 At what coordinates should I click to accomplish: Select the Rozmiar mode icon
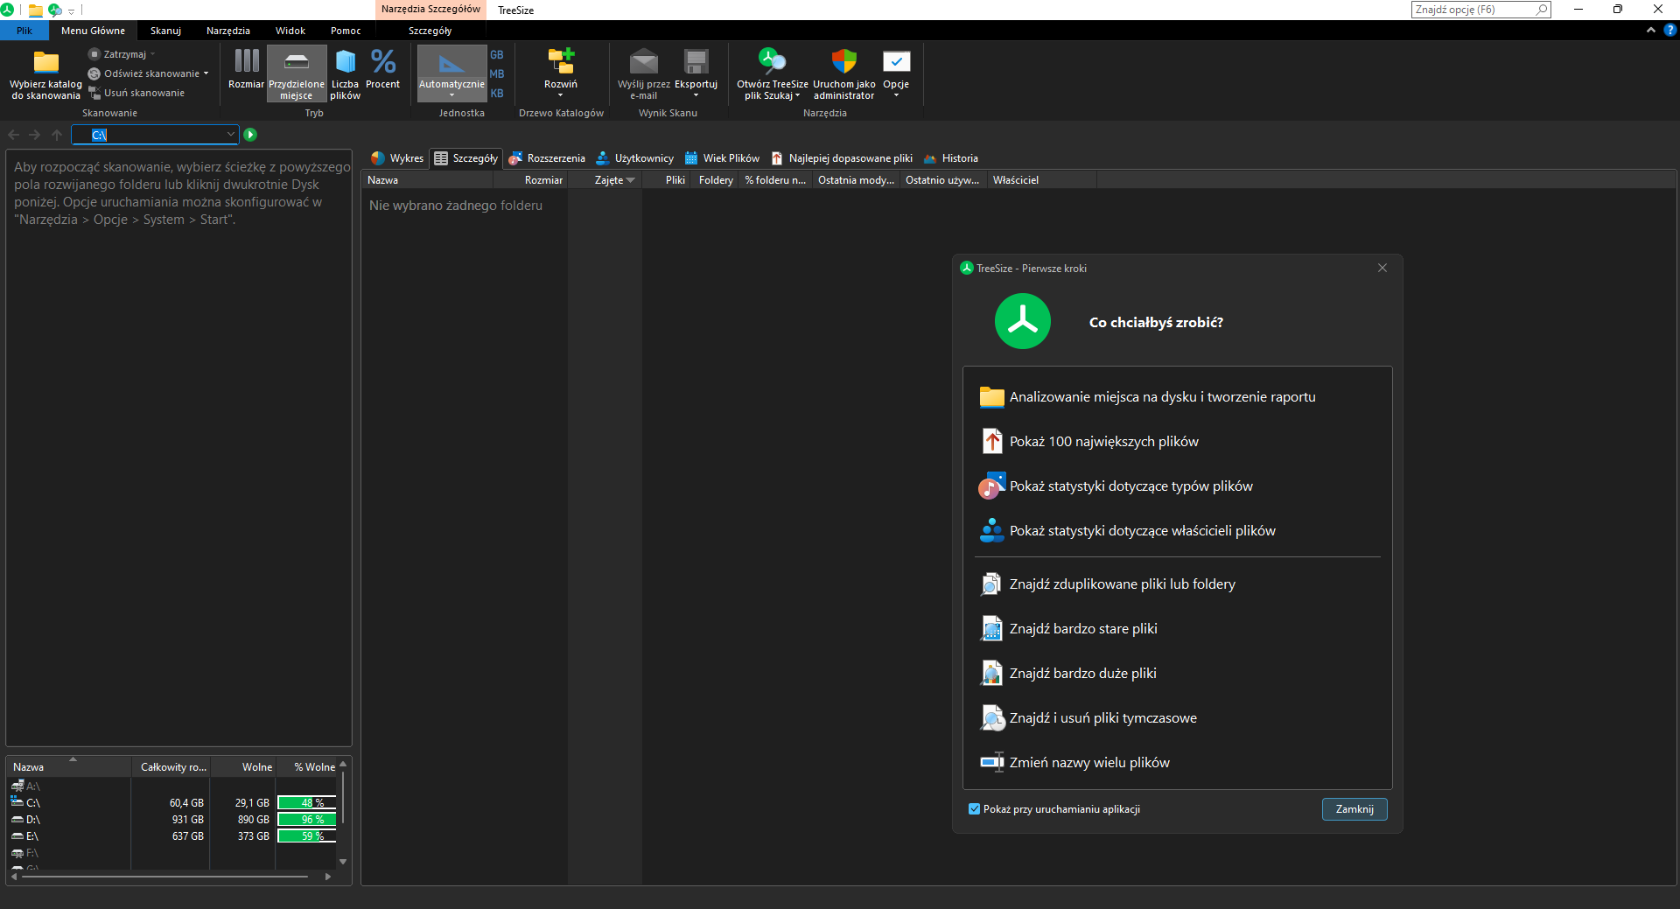coord(246,60)
